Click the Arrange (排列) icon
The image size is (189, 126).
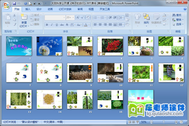pyautogui.click(x=146, y=17)
